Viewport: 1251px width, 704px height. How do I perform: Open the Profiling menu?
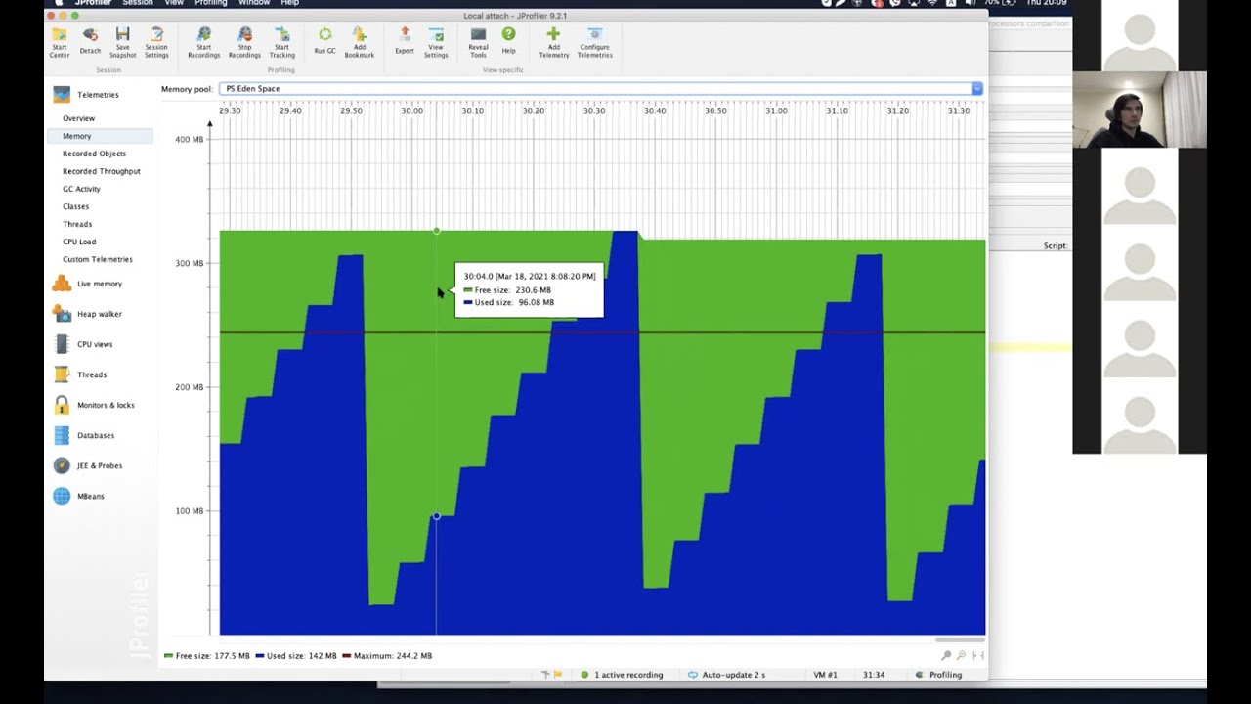(x=210, y=3)
